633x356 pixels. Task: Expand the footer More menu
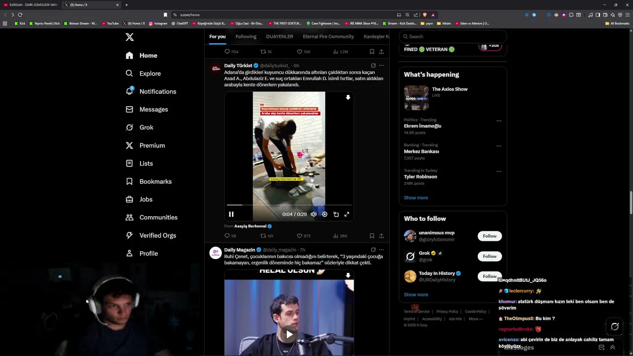[x=475, y=319]
